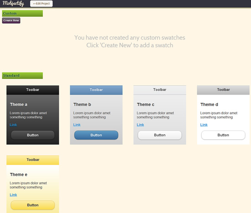Click the Theme e yellow Toolbar

pyautogui.click(x=33, y=160)
